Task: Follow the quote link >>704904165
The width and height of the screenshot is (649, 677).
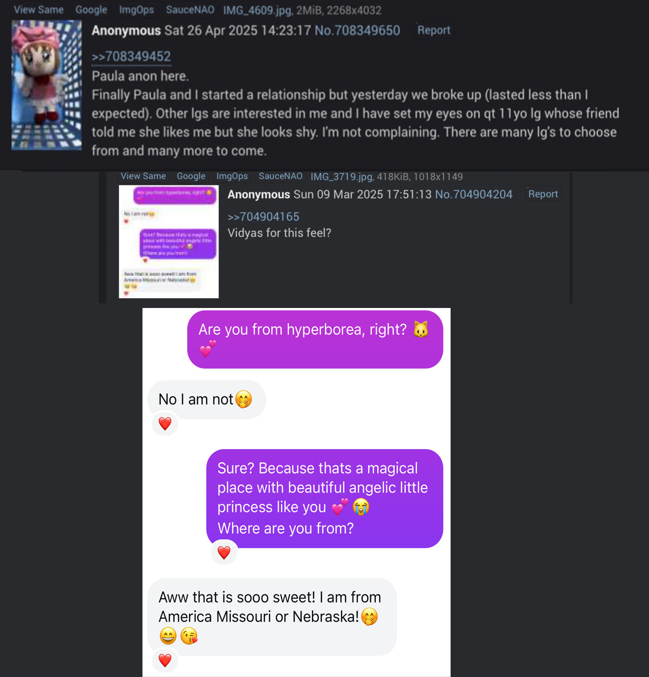Action: pos(263,217)
